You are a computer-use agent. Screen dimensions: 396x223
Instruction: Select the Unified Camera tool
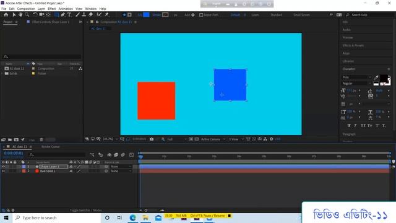click(41, 15)
